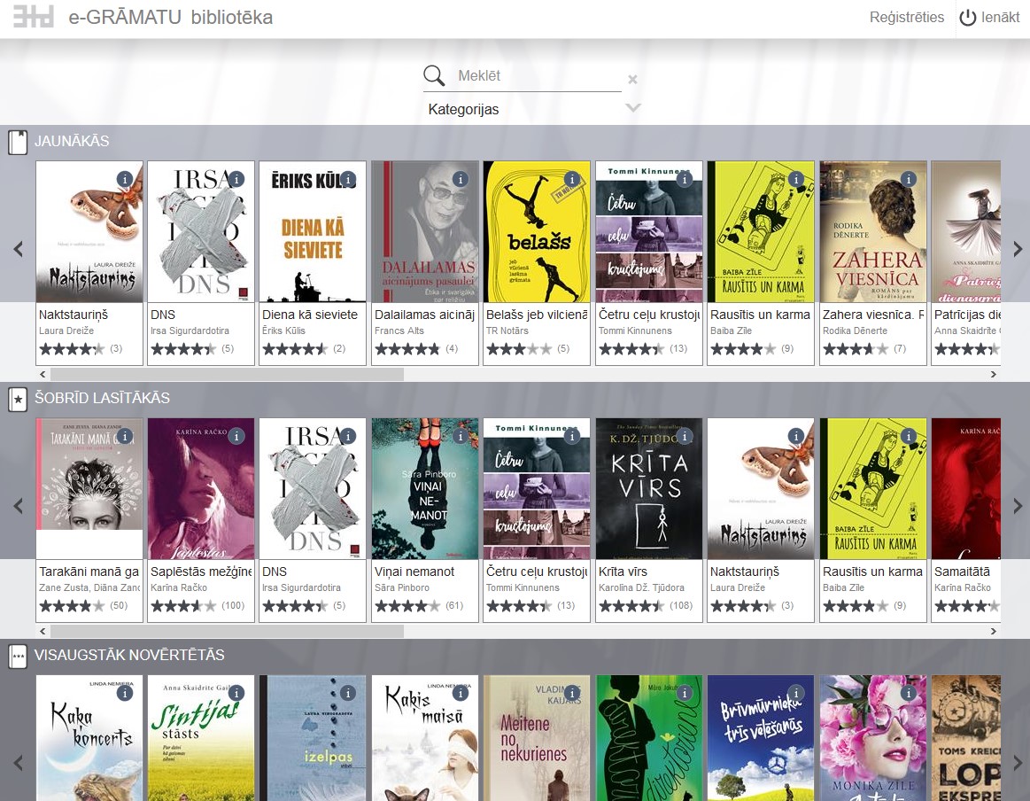Show info for Četru ceļu krustojums in Jaunākās
1030x801 pixels.
coord(685,179)
